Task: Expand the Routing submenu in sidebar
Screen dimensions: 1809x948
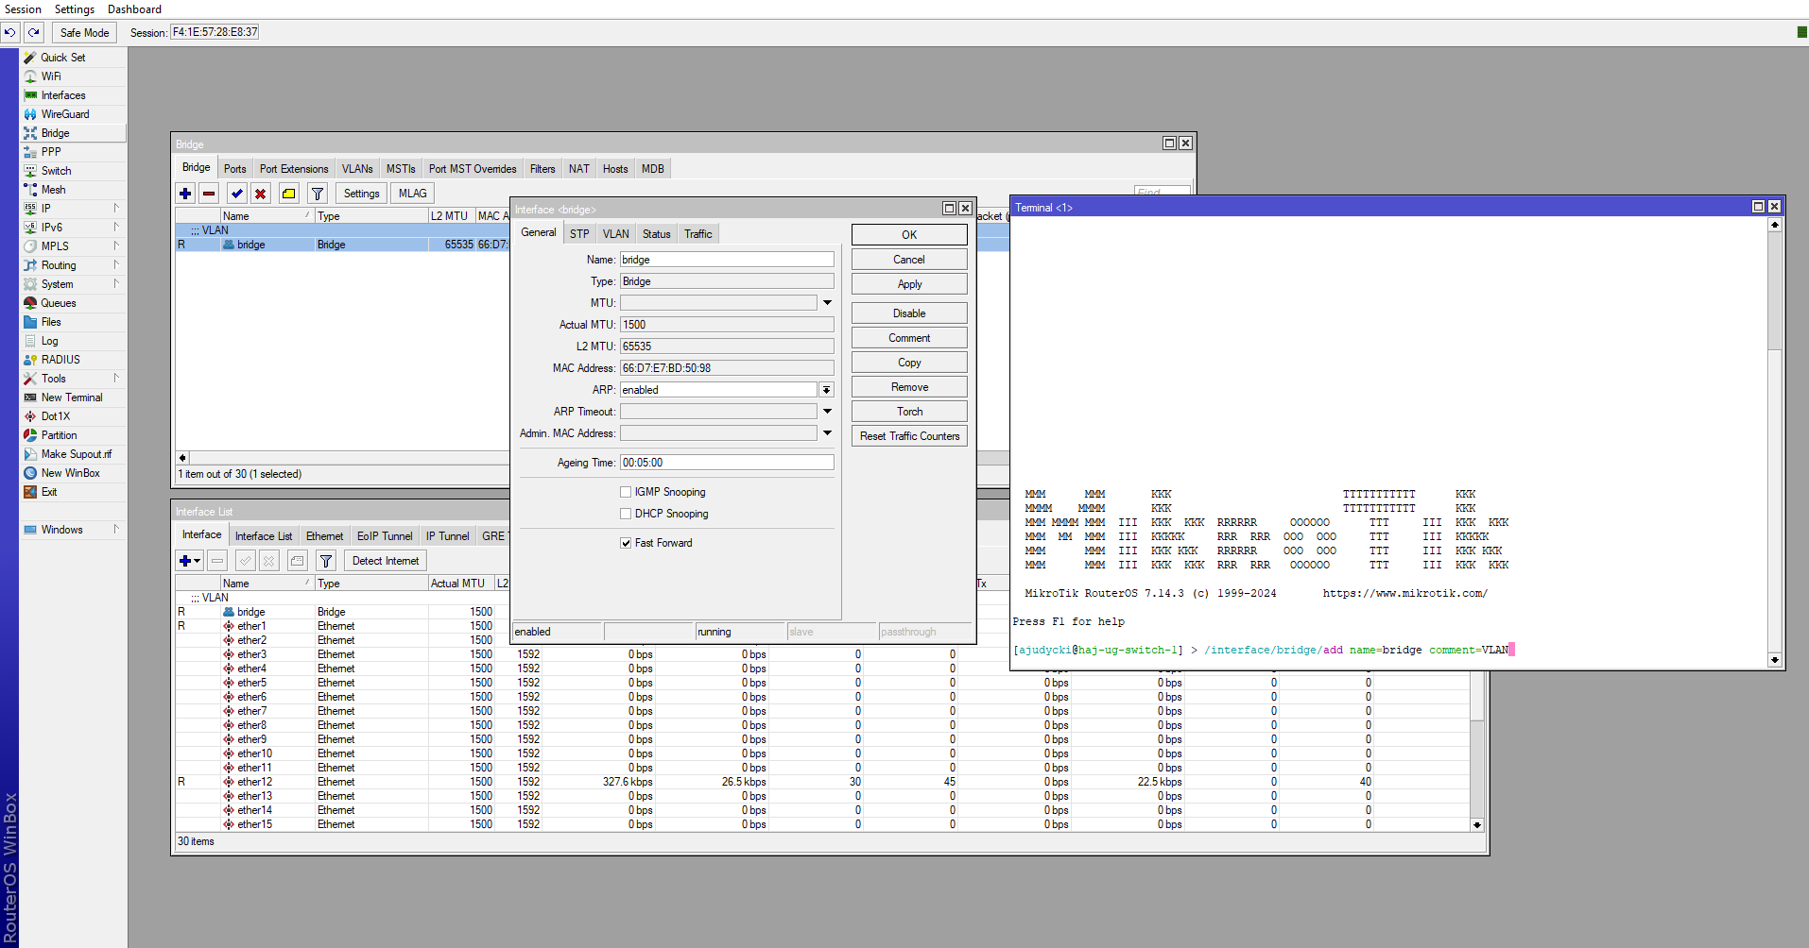Action: tap(116, 265)
